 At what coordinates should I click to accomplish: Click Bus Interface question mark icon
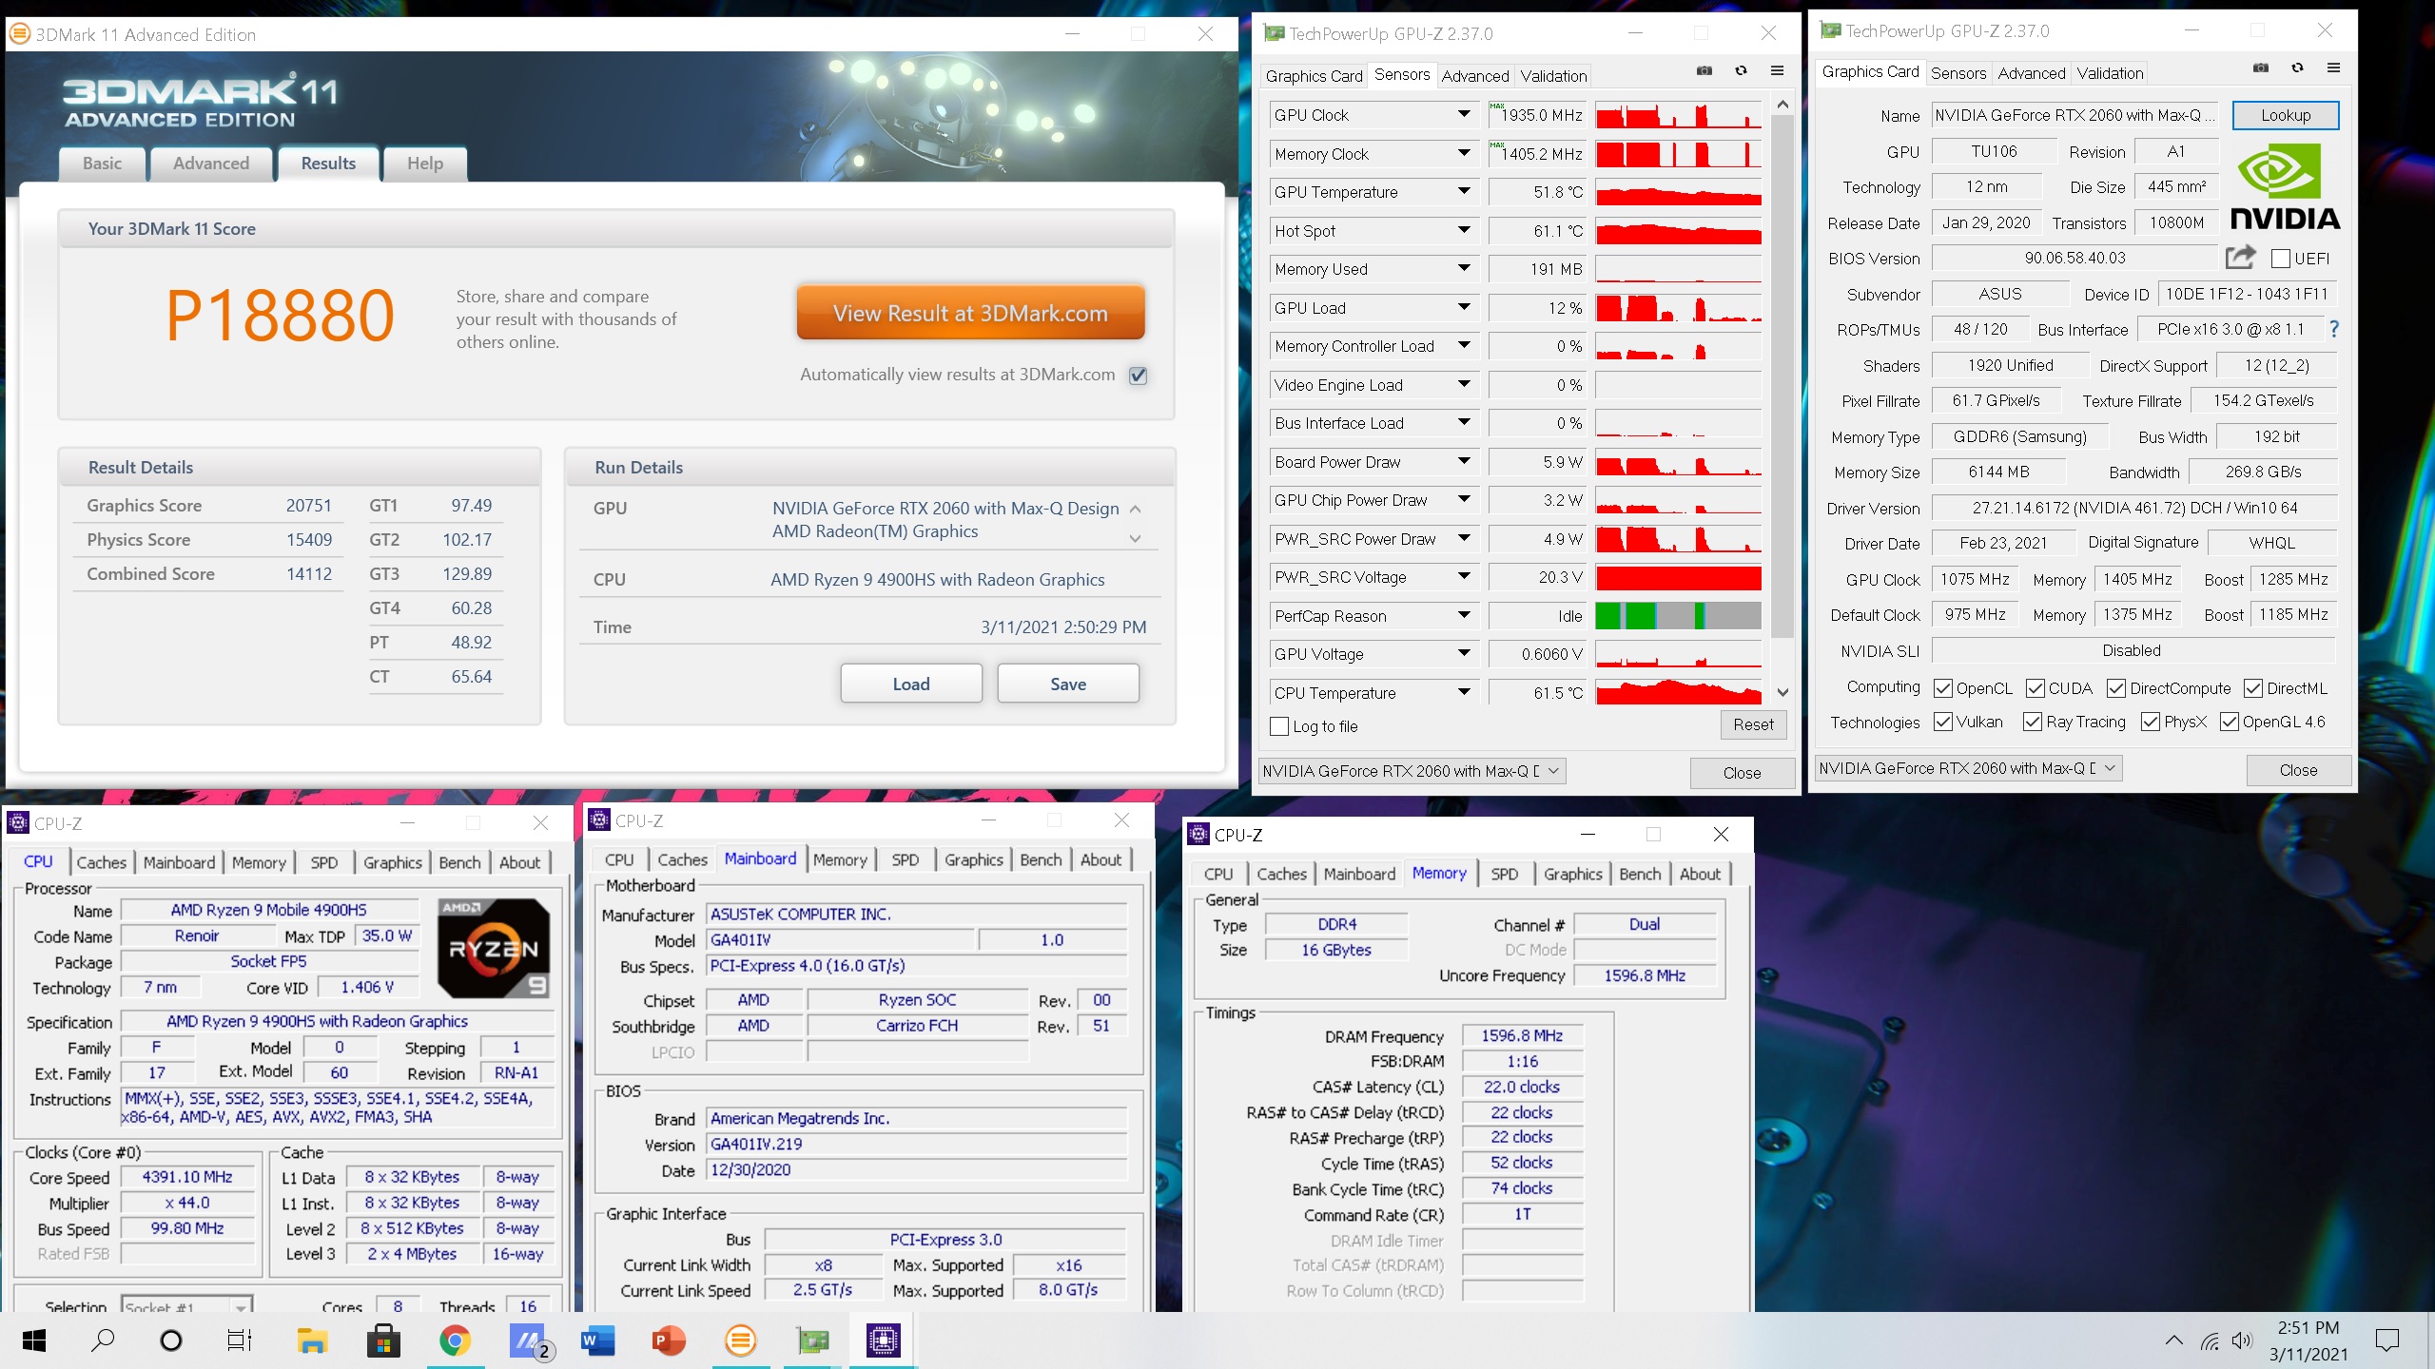2333,330
